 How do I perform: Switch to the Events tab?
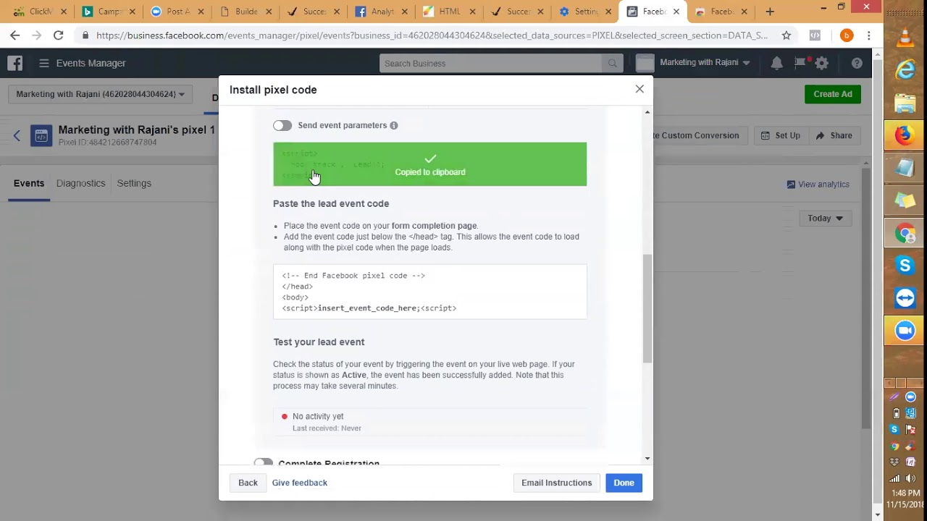tap(29, 183)
